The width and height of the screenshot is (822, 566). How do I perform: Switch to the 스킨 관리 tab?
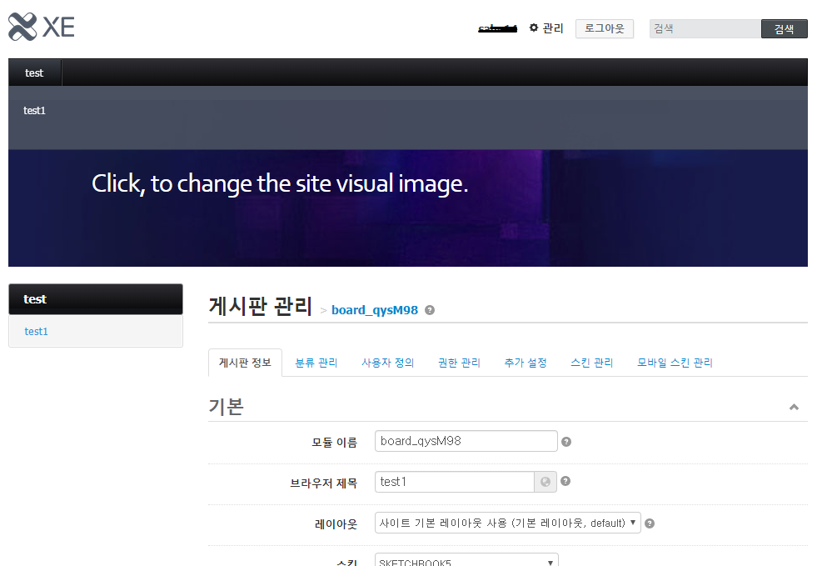(x=592, y=363)
